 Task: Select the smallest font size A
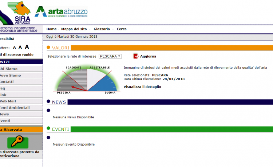coord(15,48)
